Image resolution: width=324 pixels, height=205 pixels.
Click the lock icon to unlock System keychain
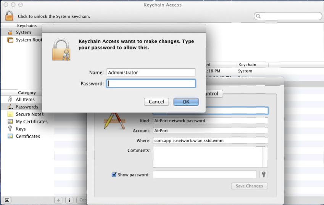click(9, 16)
